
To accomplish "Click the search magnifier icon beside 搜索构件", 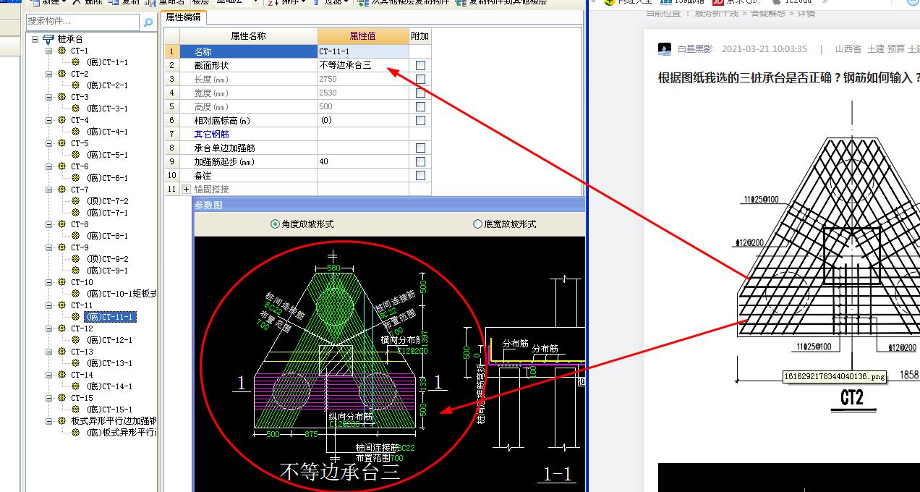I will tap(148, 22).
